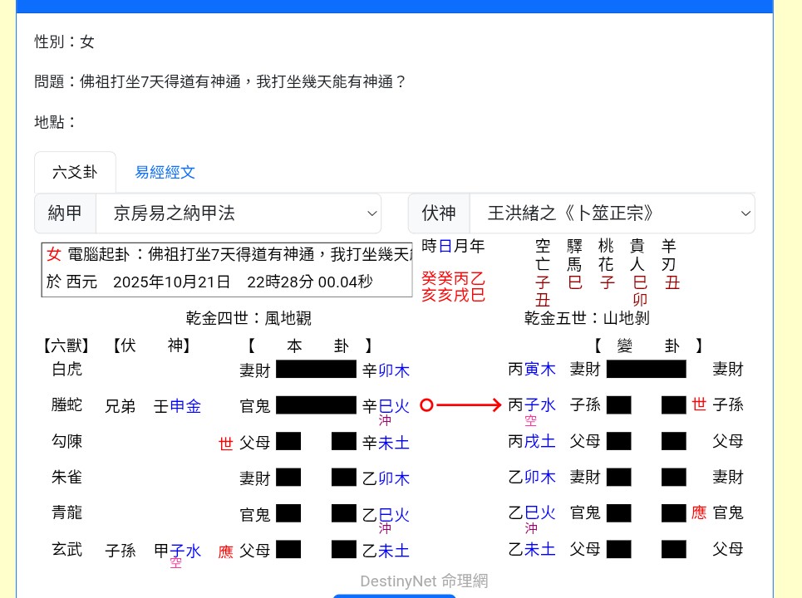802x598 pixels.
Task: Toggle the solid yang line beside 辛卯木
Action: pyautogui.click(x=316, y=370)
